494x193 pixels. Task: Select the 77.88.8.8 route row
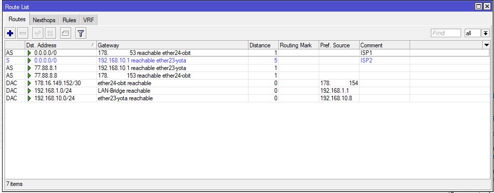coord(248,76)
